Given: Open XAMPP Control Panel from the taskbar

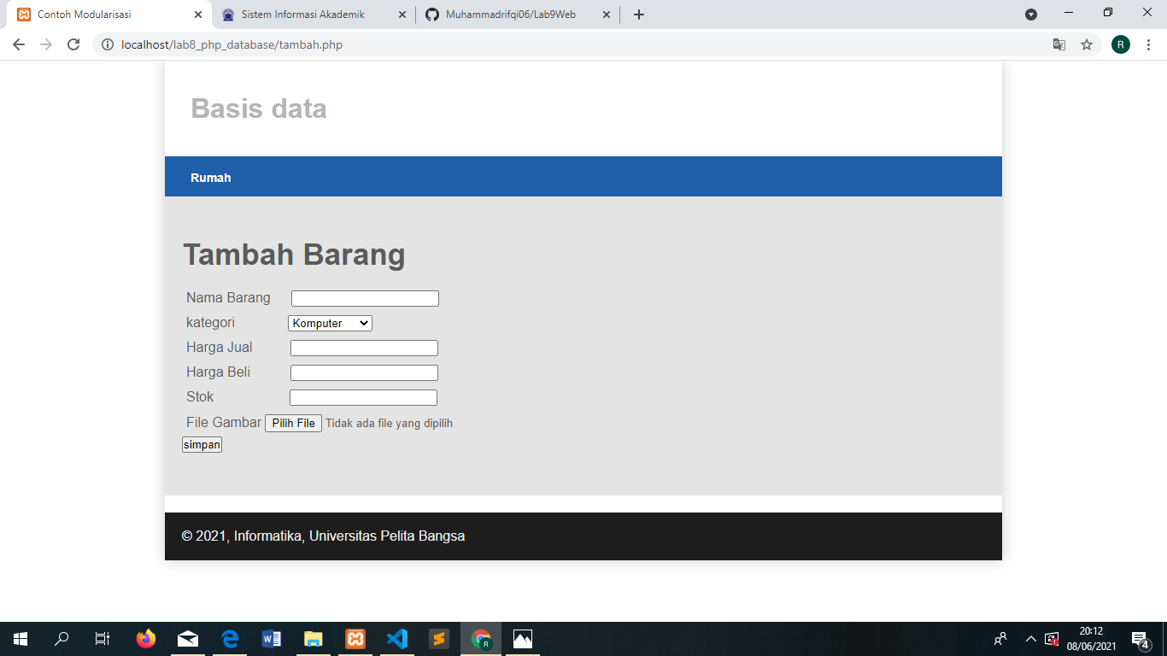Looking at the screenshot, I should [355, 638].
